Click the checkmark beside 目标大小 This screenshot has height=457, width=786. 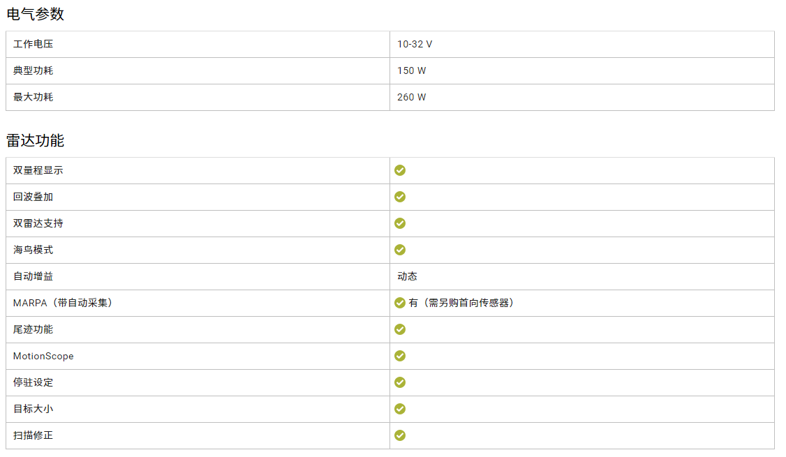400,409
